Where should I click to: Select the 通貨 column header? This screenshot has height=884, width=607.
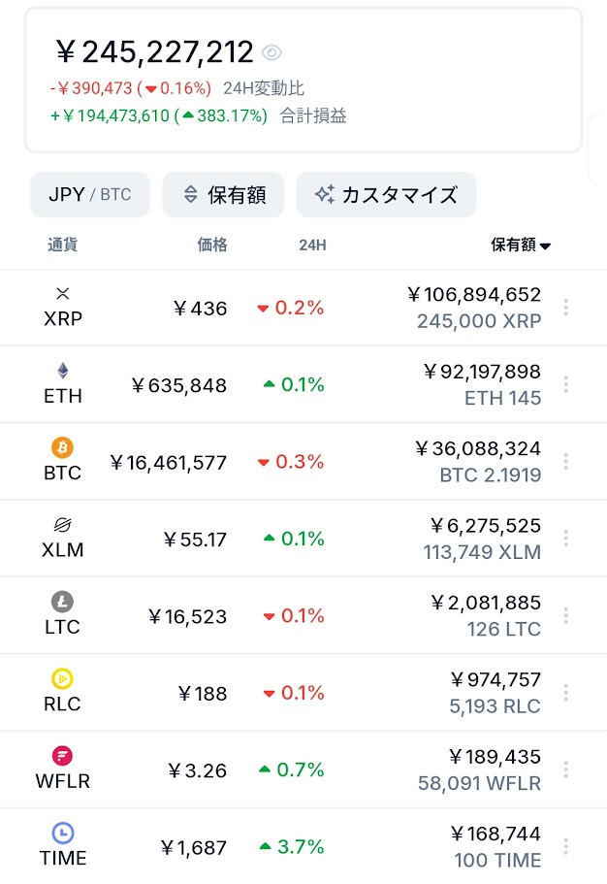click(x=63, y=245)
